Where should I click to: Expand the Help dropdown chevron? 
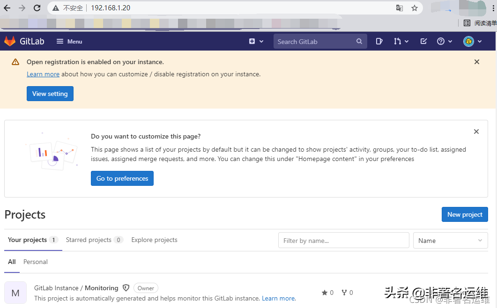(x=450, y=42)
